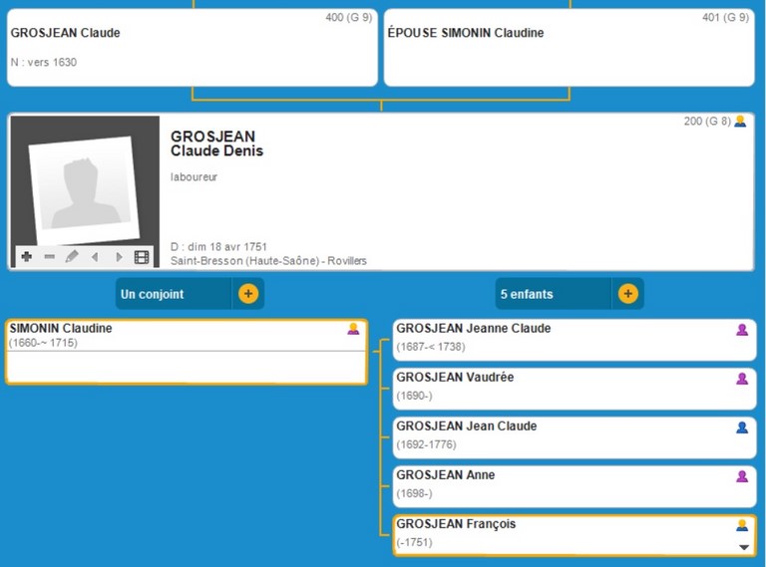Click the remove photo minus icon

click(x=49, y=257)
